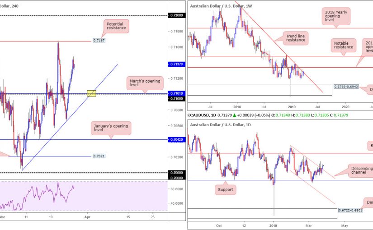The width and height of the screenshot is (373, 230).
Task: Click the March's opening level callout
Action: click(140, 83)
